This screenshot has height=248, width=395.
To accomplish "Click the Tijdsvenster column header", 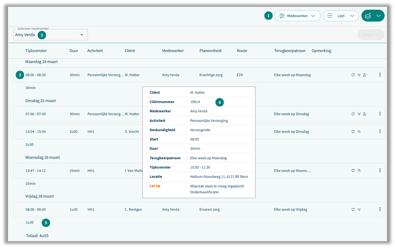I will (x=36, y=51).
